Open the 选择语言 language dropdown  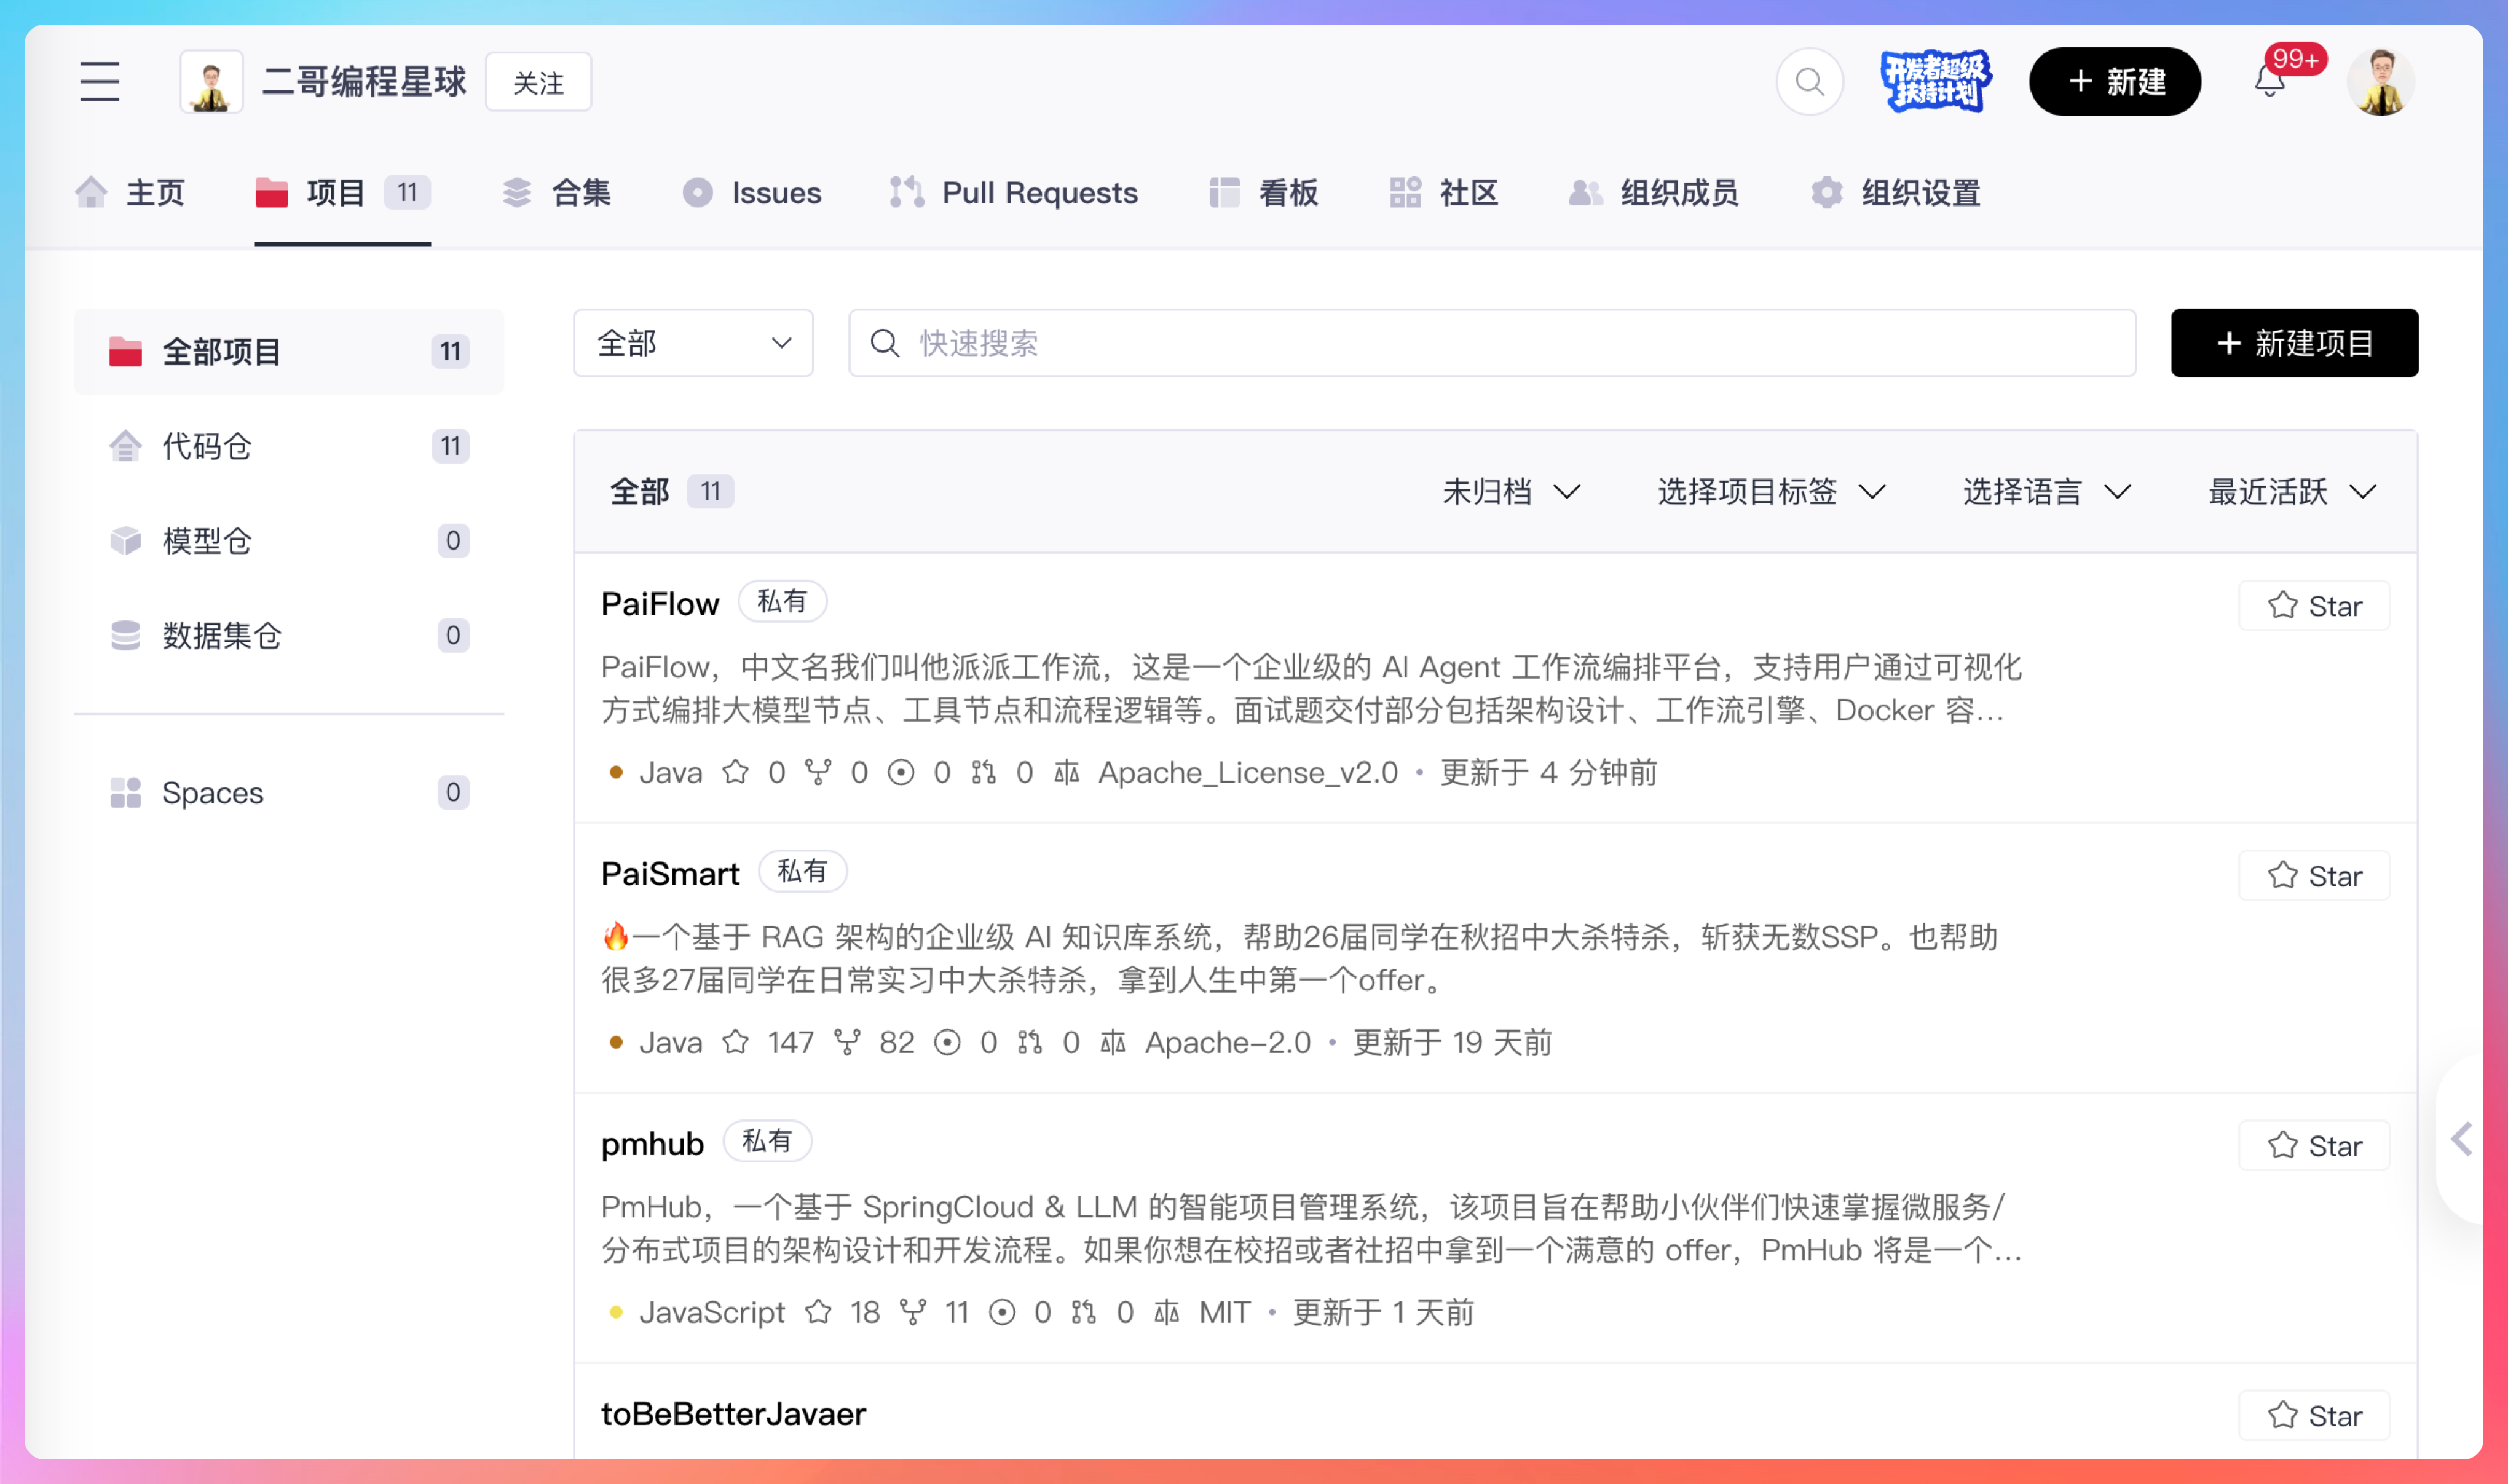[2046, 492]
